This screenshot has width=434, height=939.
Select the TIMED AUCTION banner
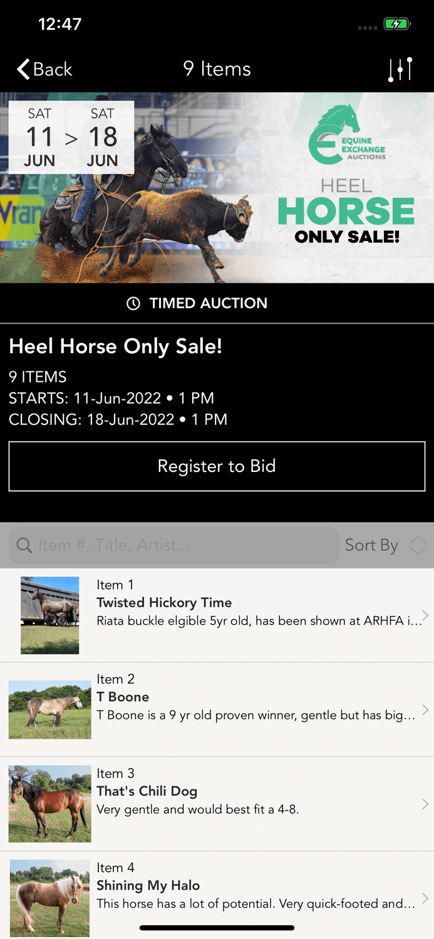coord(217,303)
